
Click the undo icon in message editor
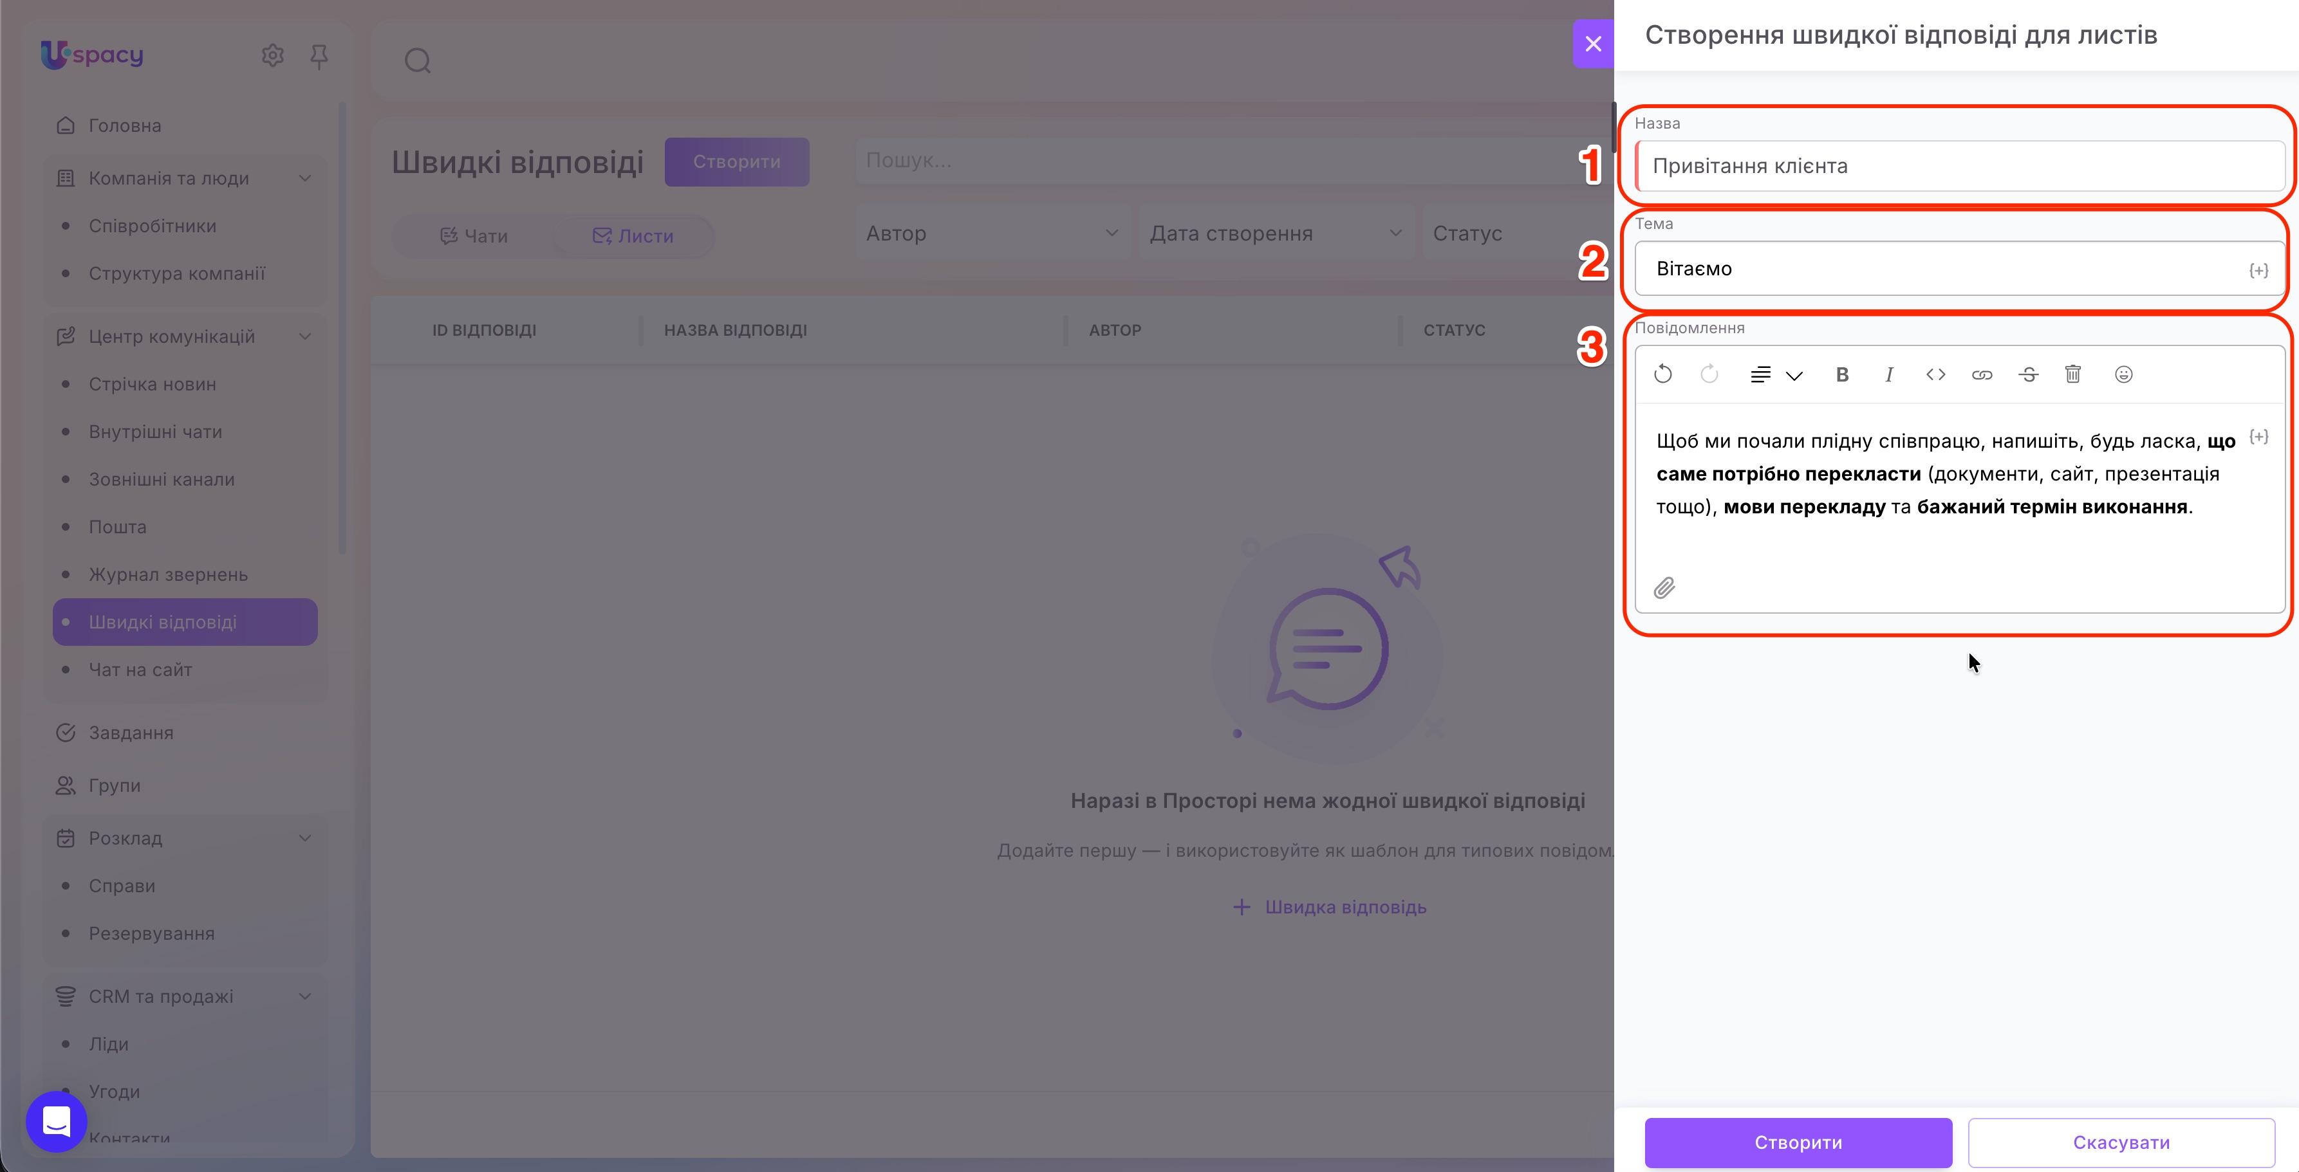(1662, 374)
